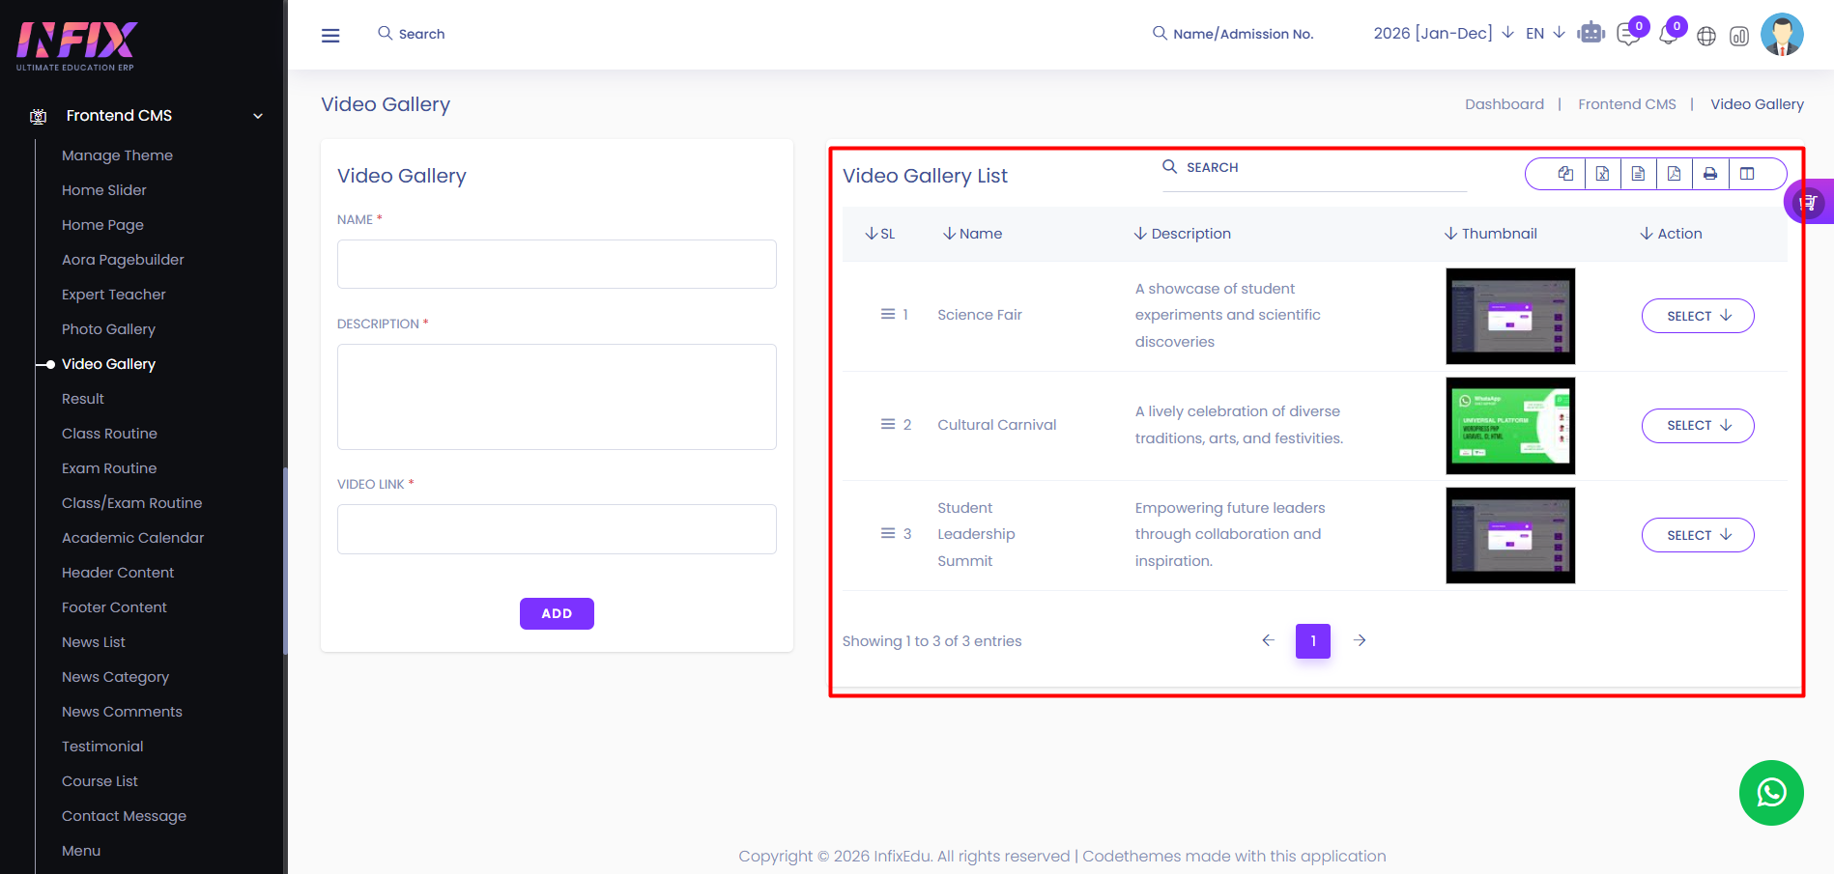Open the Student Leadership Summit thumbnail
The image size is (1834, 874).
point(1510,535)
